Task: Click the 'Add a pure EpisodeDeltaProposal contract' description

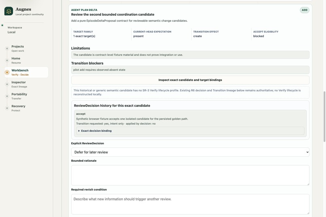Action: coord(129,21)
